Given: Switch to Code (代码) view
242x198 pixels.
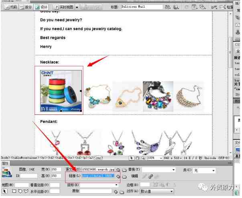Looking at the screenshot, I should point(10,7).
